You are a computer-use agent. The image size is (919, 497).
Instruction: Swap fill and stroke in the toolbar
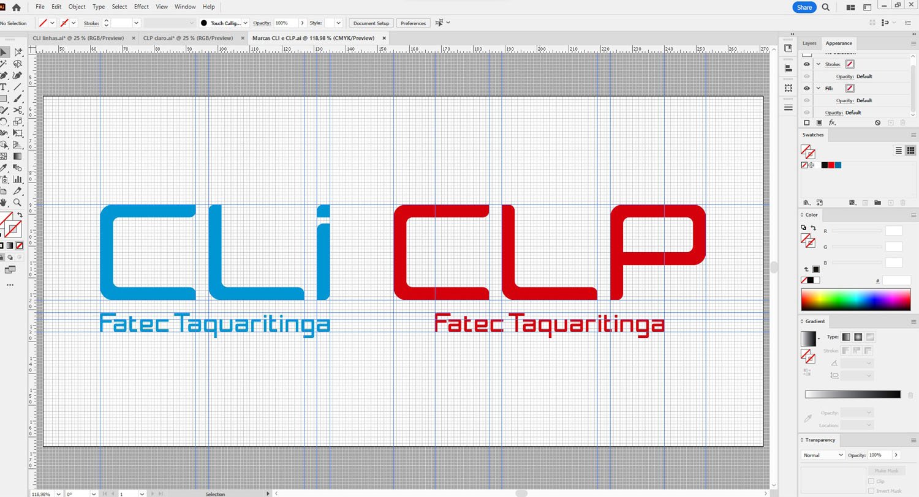point(20,215)
